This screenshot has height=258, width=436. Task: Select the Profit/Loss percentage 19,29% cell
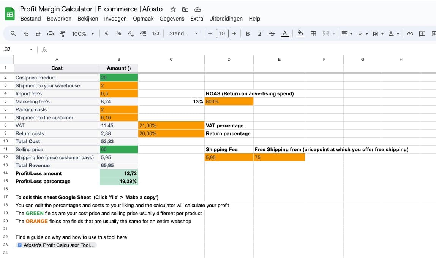119,182
